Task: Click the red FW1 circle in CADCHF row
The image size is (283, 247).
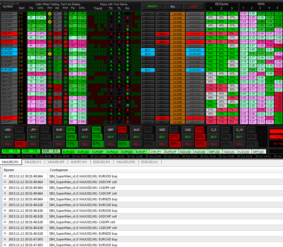Action: [66, 42]
